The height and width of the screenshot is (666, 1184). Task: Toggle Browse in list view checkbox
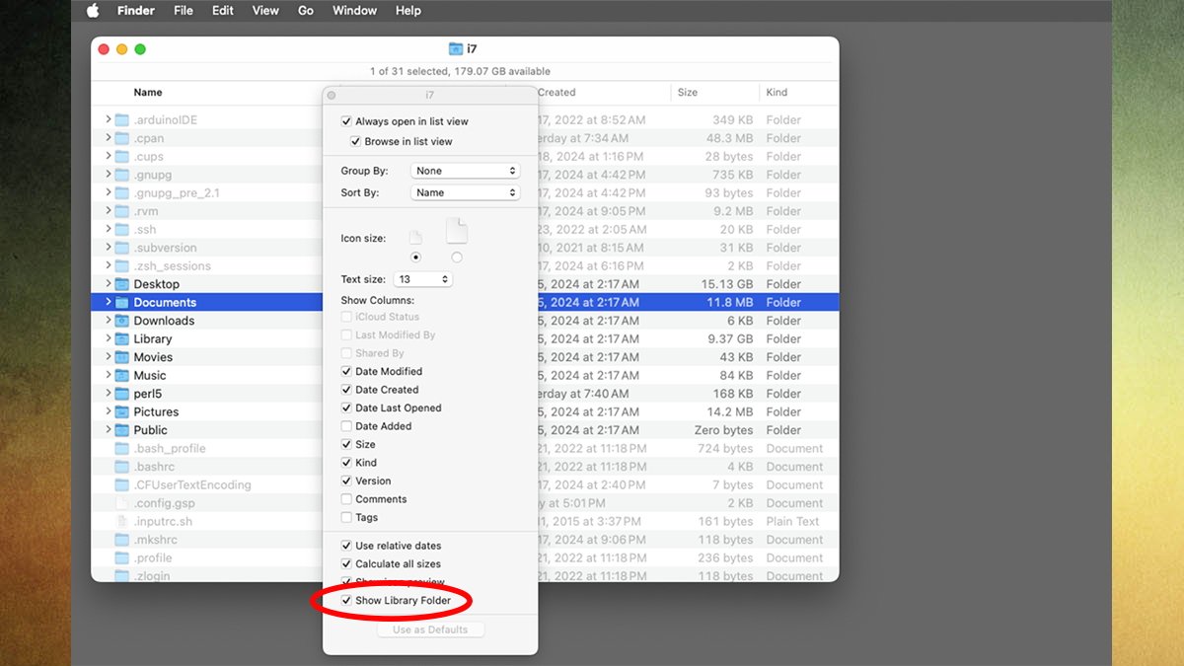(x=356, y=142)
